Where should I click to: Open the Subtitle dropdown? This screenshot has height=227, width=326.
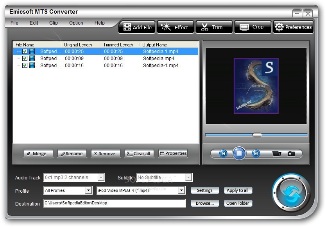[x=188, y=177]
